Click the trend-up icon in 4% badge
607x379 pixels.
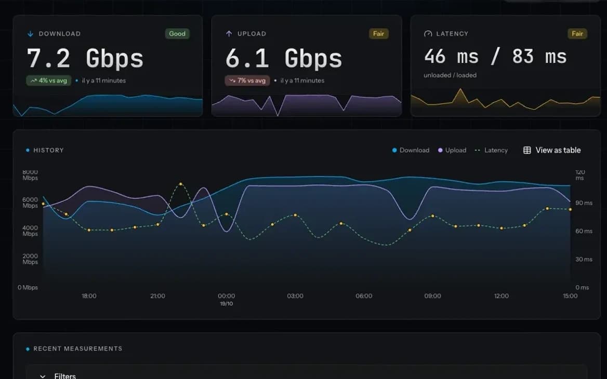[33, 81]
